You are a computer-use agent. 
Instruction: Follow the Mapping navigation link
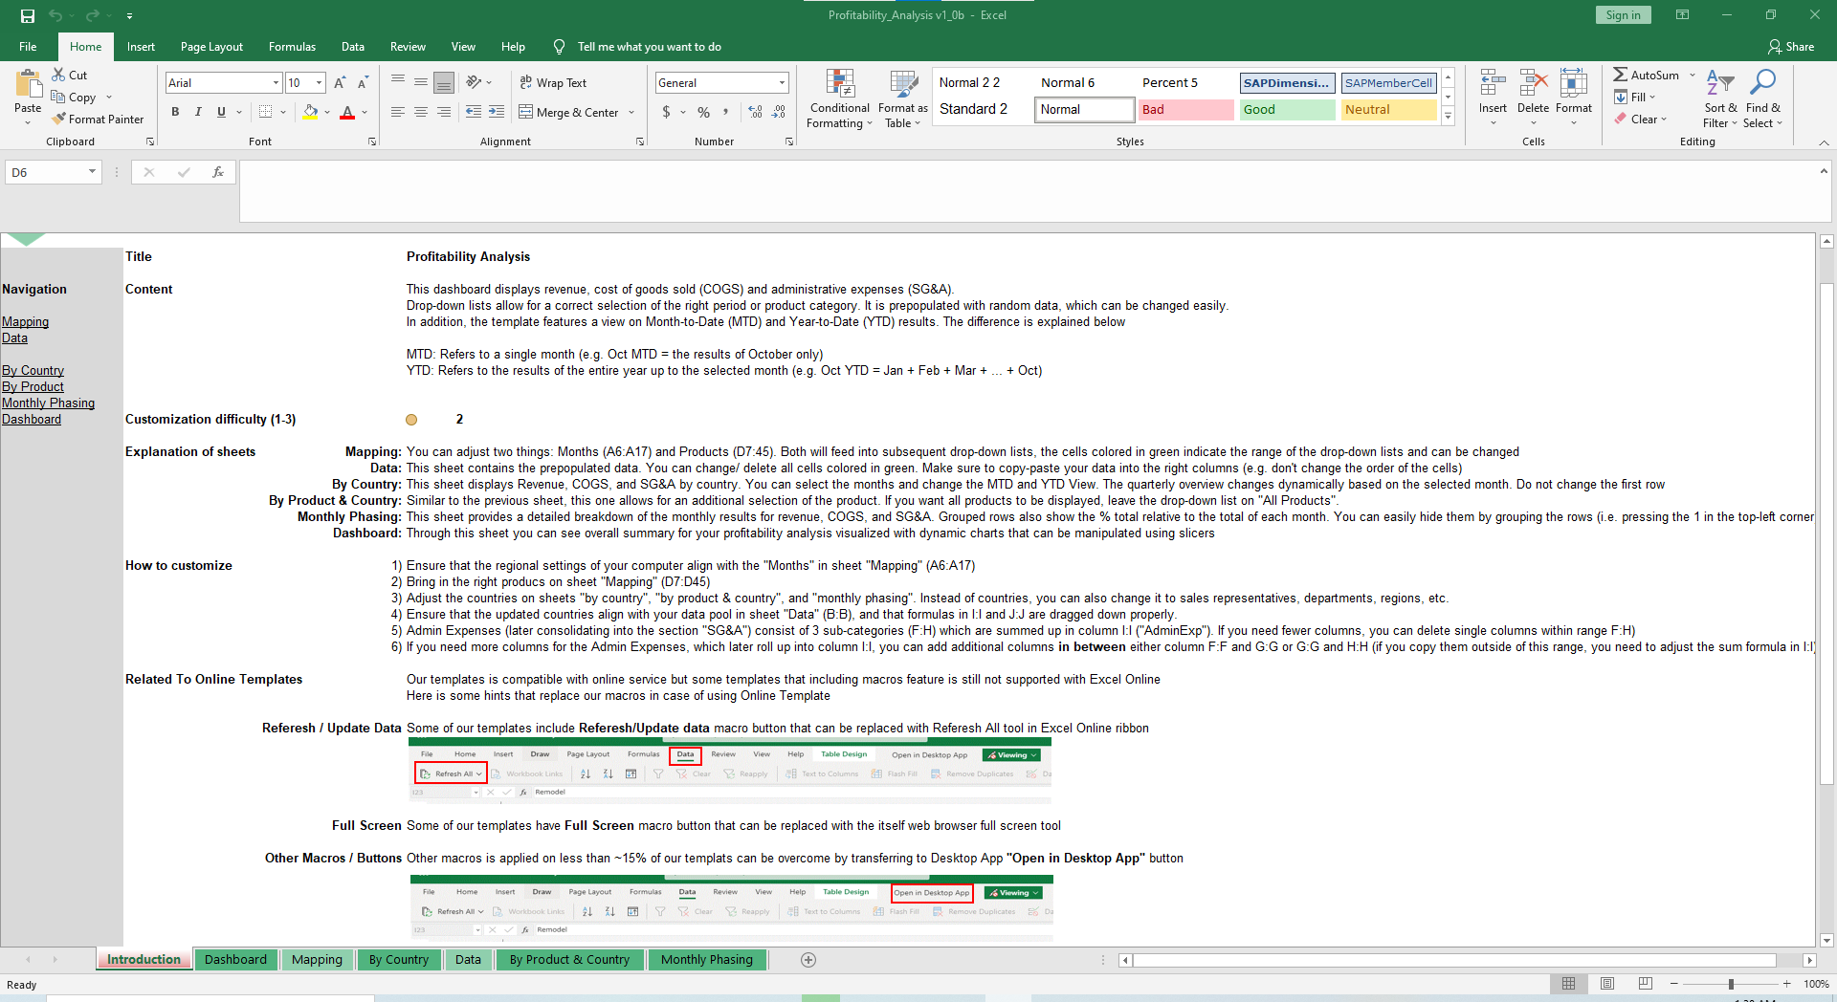[25, 322]
